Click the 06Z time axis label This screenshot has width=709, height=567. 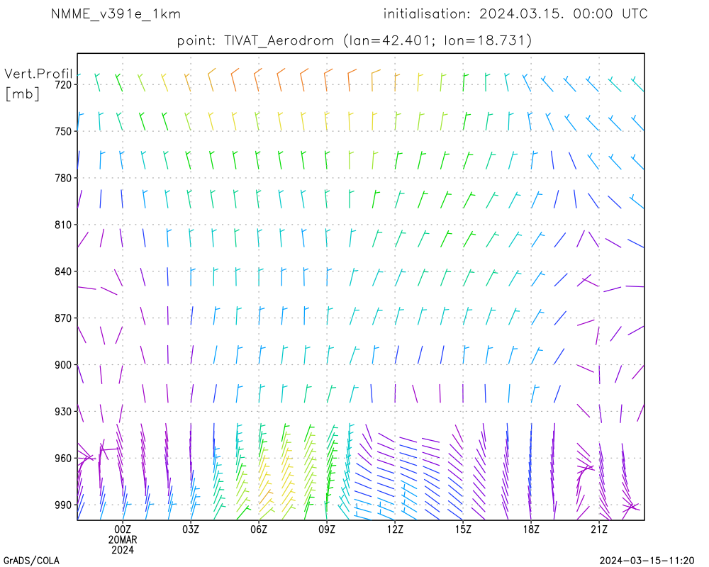(259, 529)
